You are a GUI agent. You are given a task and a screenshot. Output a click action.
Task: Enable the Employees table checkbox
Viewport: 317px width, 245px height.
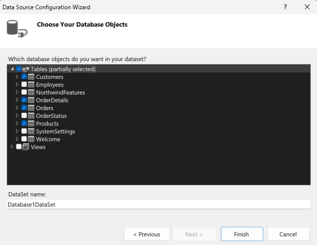tap(24, 85)
